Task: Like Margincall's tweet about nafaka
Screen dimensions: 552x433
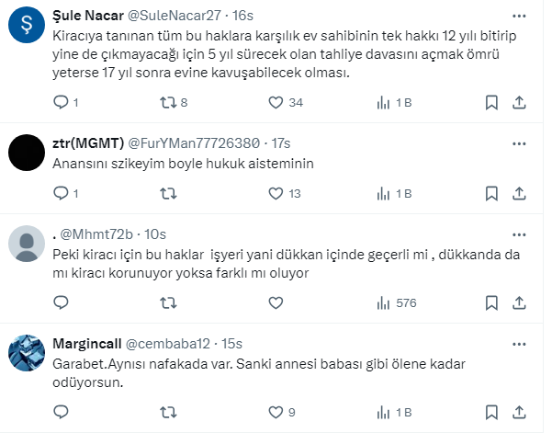Action: 273,412
